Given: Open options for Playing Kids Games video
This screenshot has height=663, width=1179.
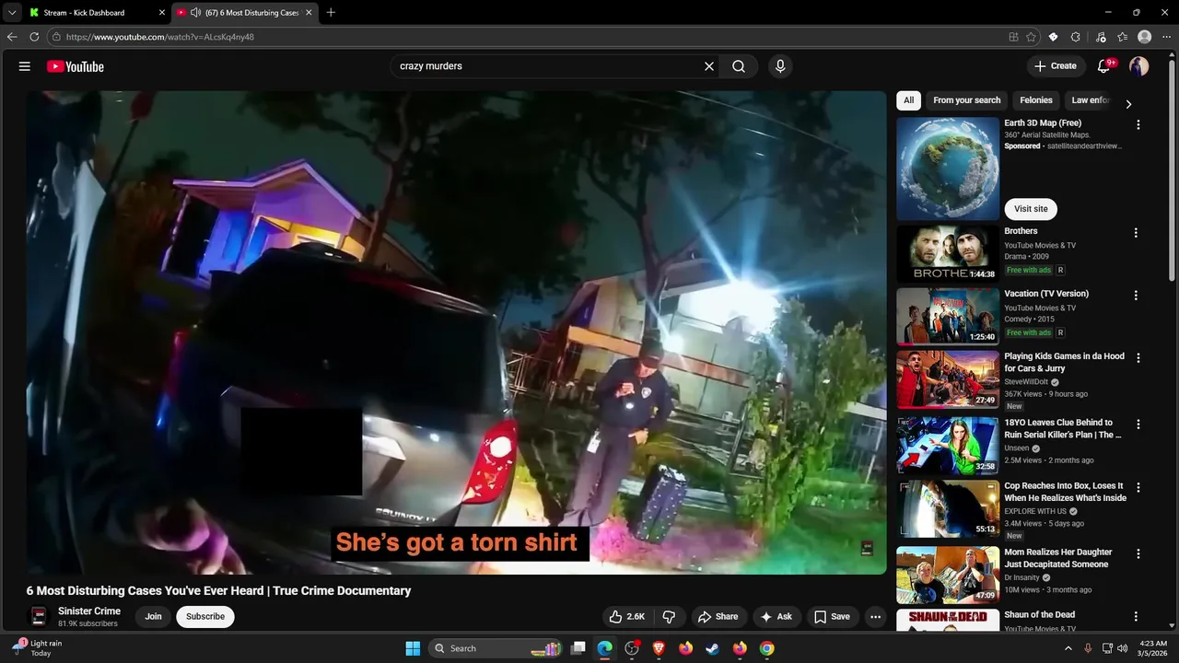Looking at the screenshot, I should click(x=1138, y=358).
